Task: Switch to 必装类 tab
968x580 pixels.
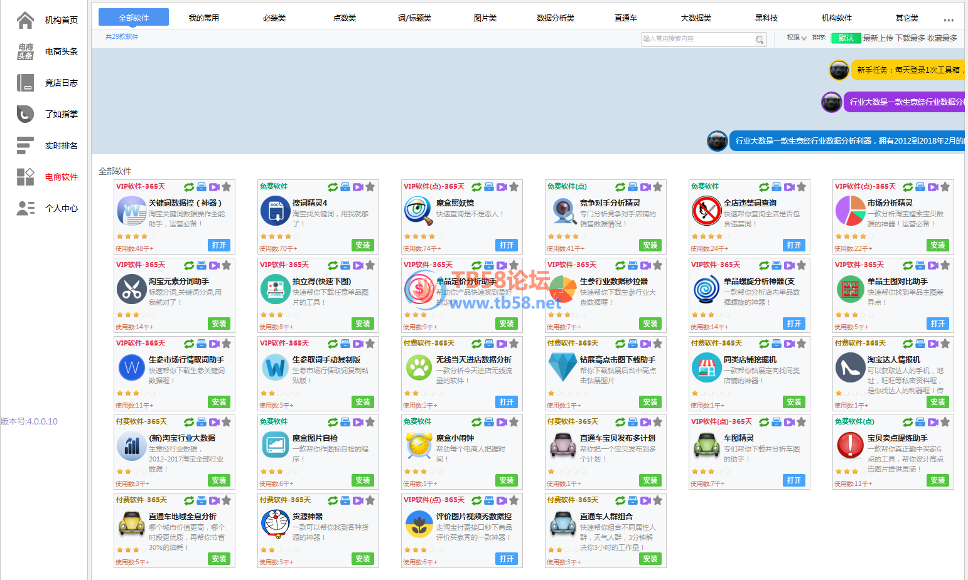Action: (x=274, y=18)
